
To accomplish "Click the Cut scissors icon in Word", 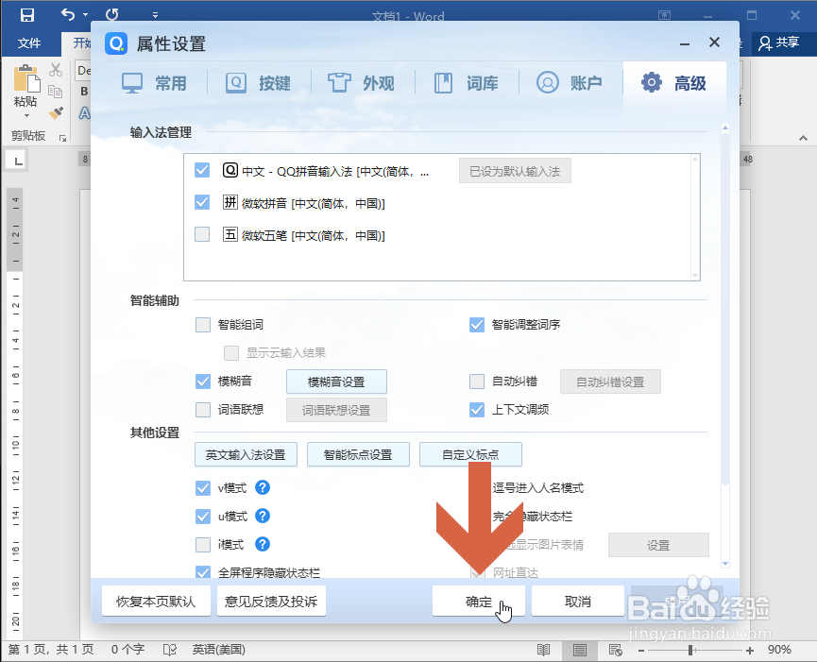I will pos(56,69).
